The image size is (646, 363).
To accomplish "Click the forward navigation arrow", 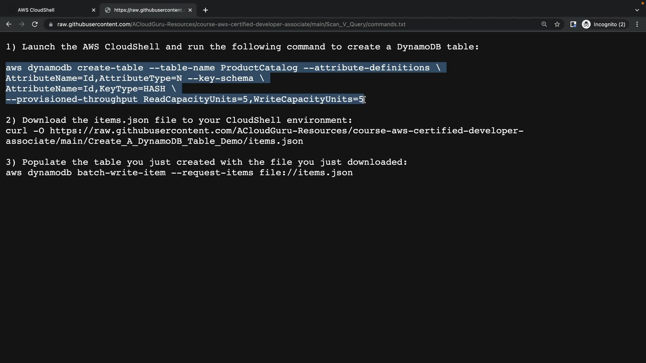I will (x=22, y=24).
